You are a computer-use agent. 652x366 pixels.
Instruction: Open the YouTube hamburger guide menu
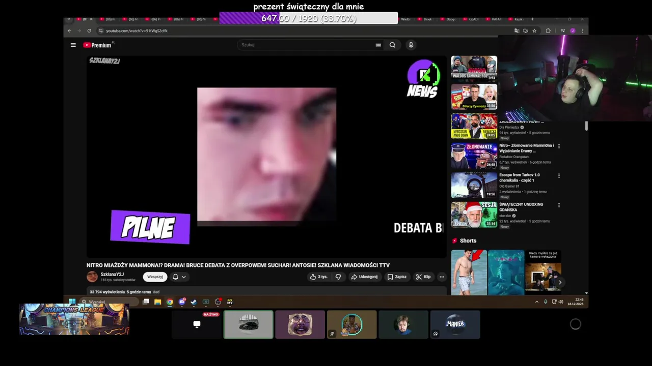click(73, 45)
